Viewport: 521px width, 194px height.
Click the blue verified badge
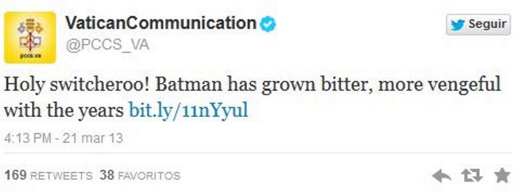pyautogui.click(x=268, y=24)
